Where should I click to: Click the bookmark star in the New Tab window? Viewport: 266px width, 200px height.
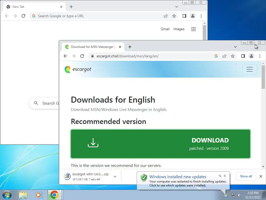[174, 16]
